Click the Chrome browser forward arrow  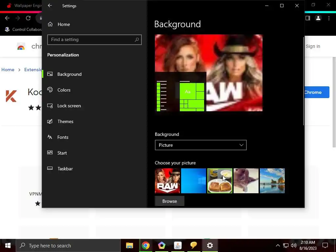(18, 18)
